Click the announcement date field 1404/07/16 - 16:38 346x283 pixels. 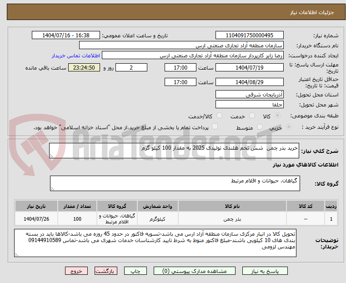[66, 35]
